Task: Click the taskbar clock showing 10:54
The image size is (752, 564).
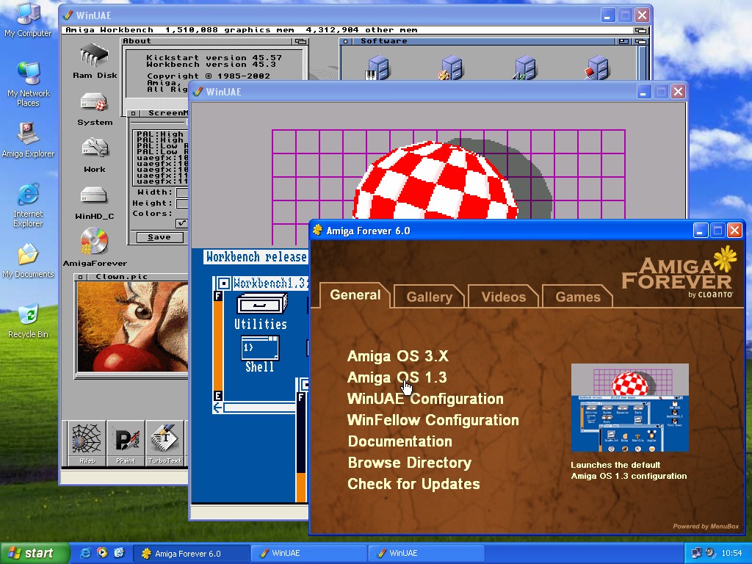Action: (x=732, y=554)
